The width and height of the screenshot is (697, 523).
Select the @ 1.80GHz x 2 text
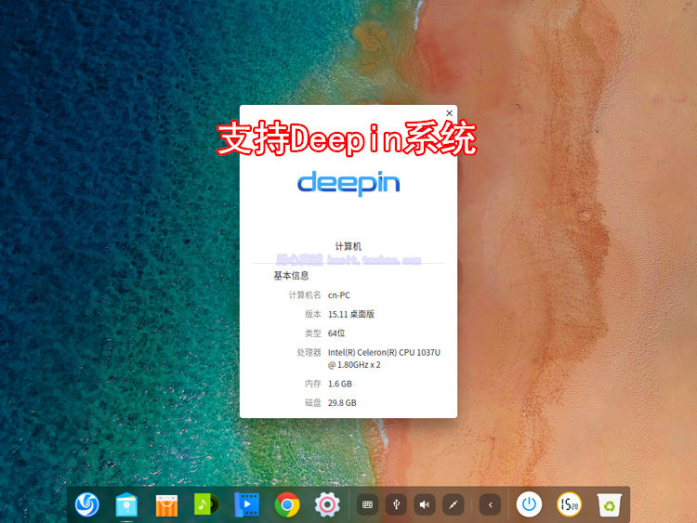click(x=354, y=365)
